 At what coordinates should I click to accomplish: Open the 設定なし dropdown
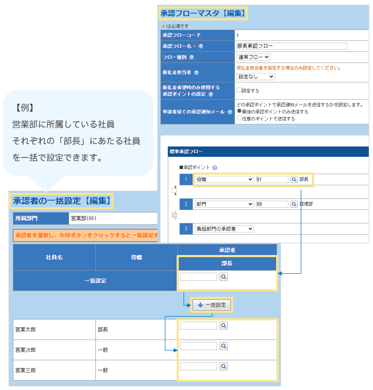pos(255,77)
